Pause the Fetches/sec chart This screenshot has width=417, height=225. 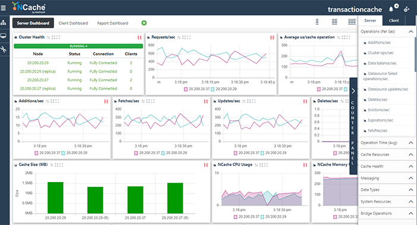click(x=206, y=101)
